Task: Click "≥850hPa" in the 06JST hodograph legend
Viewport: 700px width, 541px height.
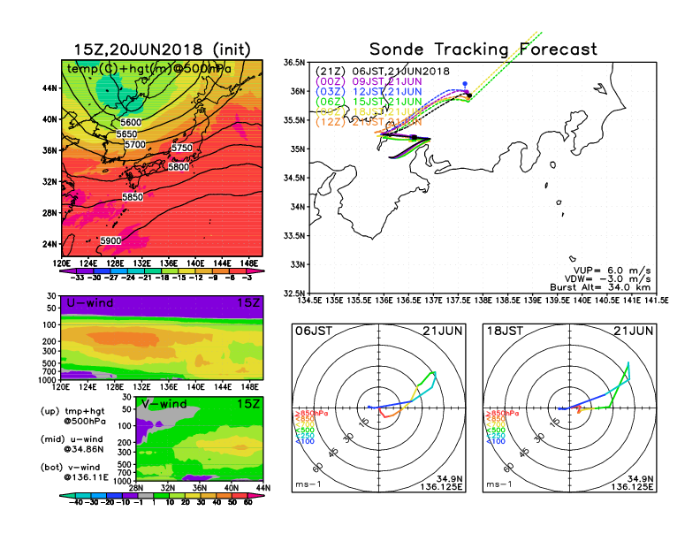Action: (x=311, y=414)
